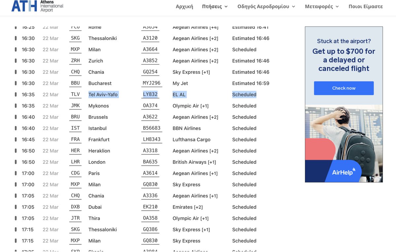396x252 pixels.
Task: Click the highlighted Scheduled status for Tel Aviv
Action: click(x=244, y=95)
